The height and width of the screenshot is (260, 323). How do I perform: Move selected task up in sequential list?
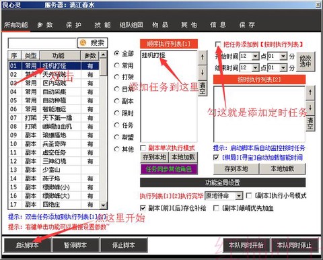(203, 57)
